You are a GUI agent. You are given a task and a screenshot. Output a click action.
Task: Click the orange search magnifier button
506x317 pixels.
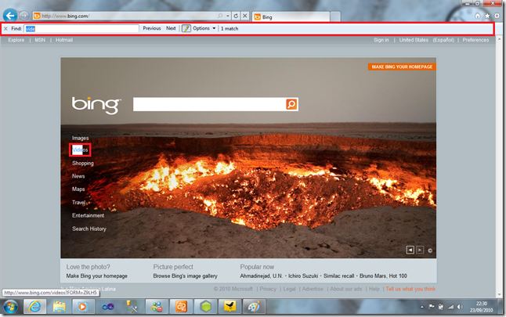(291, 104)
